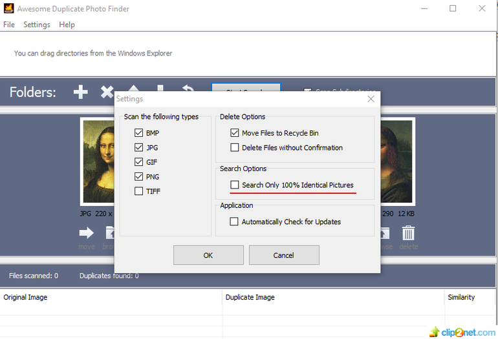The width and height of the screenshot is (498, 339).
Task: Click the app logo in the title bar
Action: pyautogui.click(x=8, y=8)
